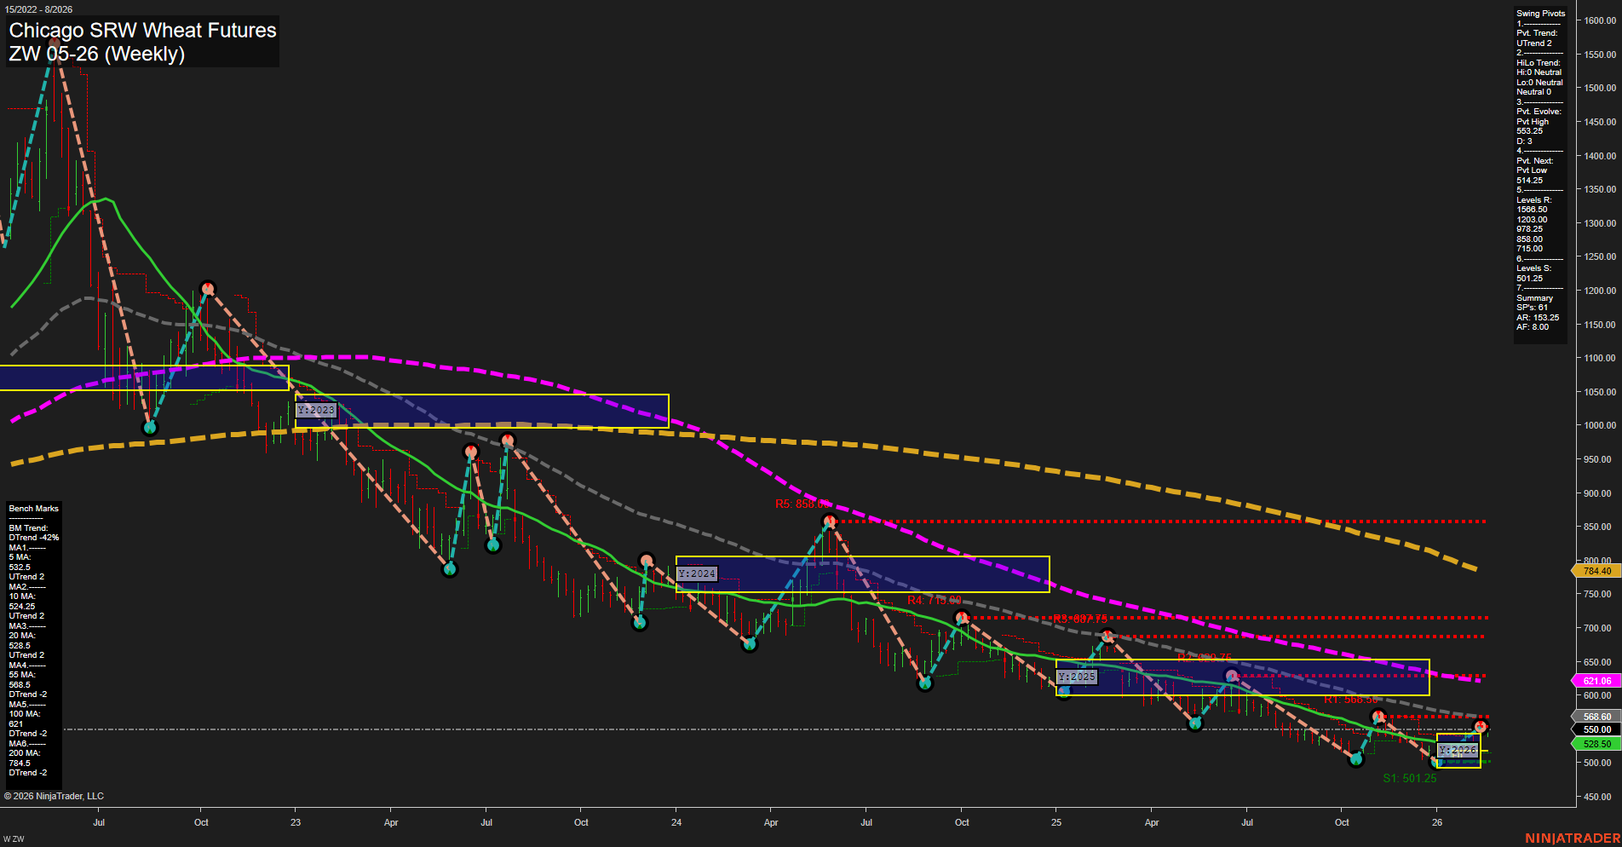The width and height of the screenshot is (1622, 847).
Task: Click the red pivot dot above the Y:2026 box
Action: 1480,726
